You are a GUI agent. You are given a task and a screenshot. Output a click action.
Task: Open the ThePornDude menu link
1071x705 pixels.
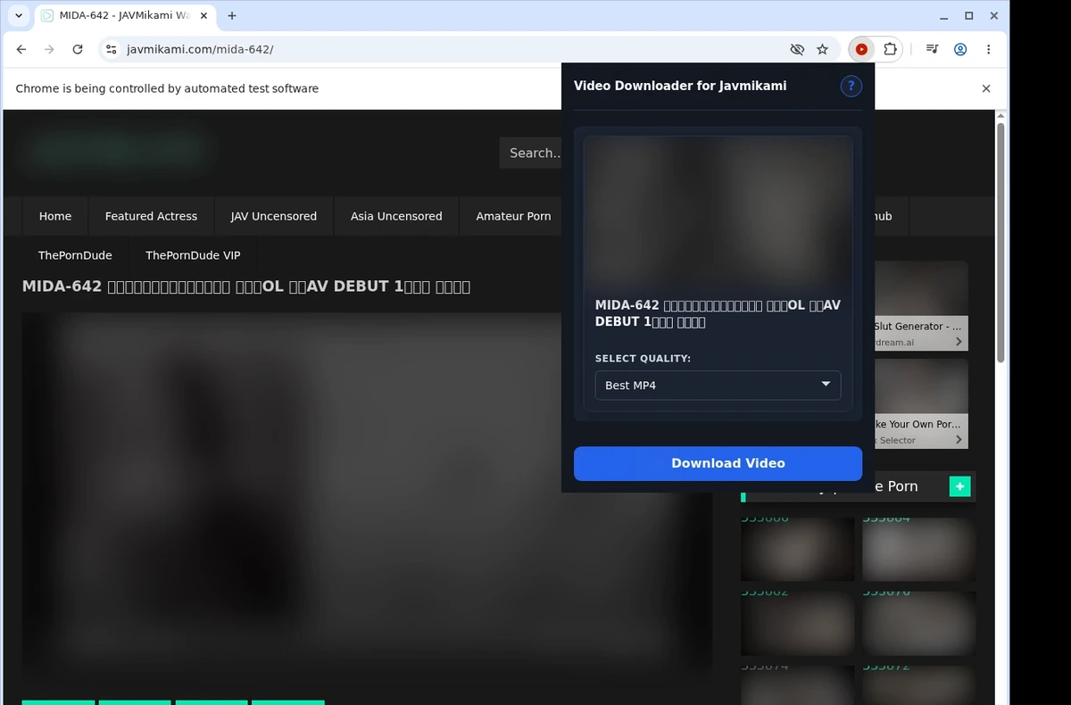[75, 255]
